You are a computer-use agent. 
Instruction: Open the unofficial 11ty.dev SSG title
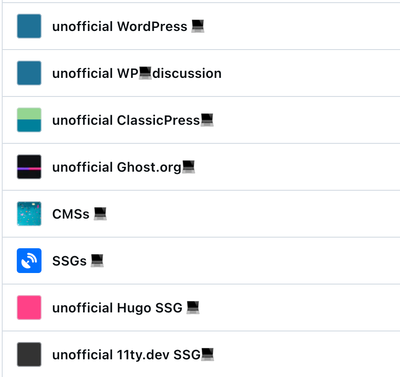pos(126,355)
